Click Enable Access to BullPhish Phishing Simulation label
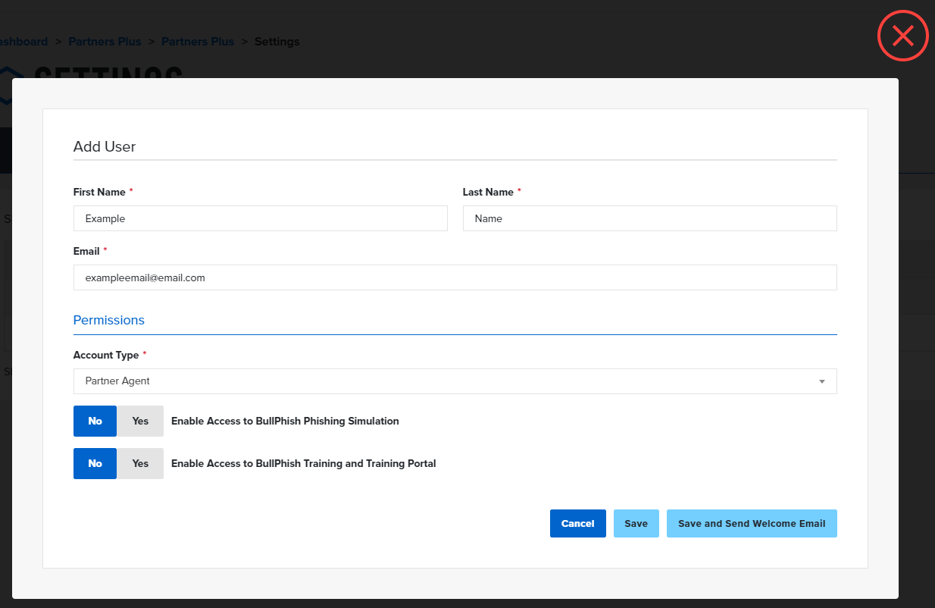The height and width of the screenshot is (608, 935). (x=285, y=421)
